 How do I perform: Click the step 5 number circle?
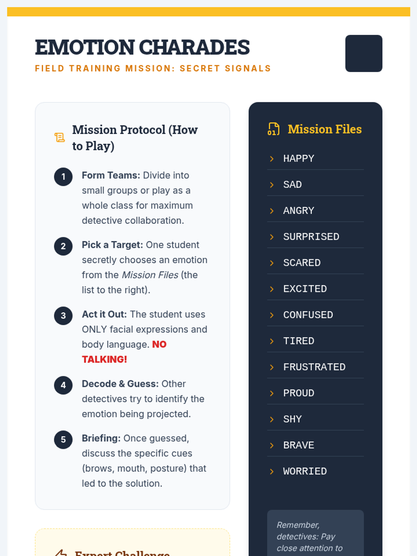(63, 440)
